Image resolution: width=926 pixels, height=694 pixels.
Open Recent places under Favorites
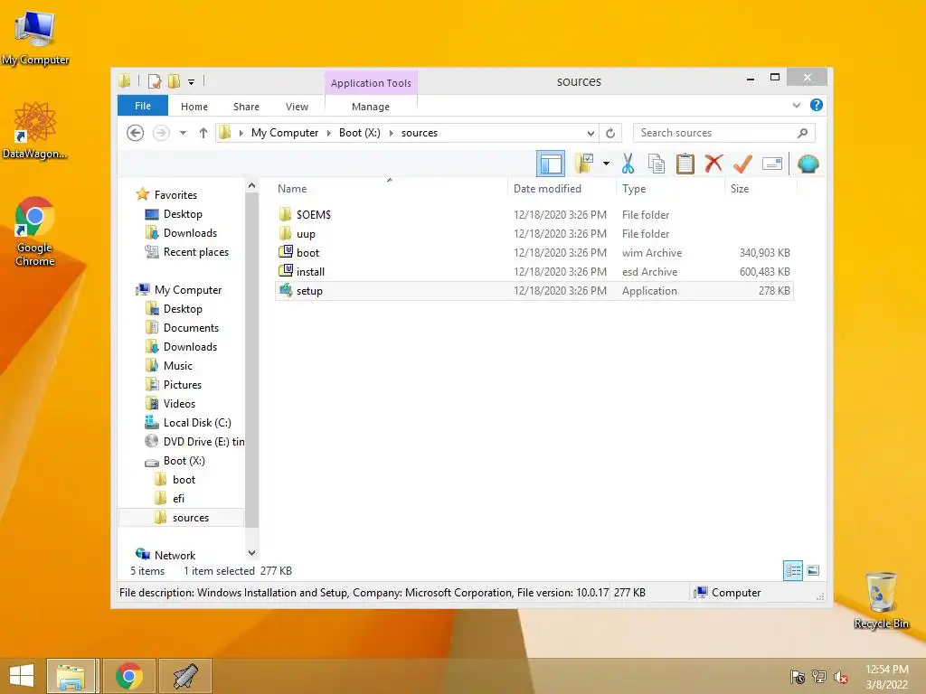195,252
